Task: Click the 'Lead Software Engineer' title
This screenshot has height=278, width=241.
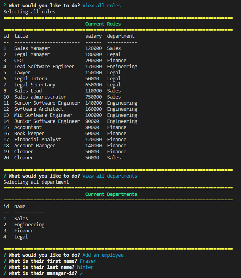Action: (44, 67)
